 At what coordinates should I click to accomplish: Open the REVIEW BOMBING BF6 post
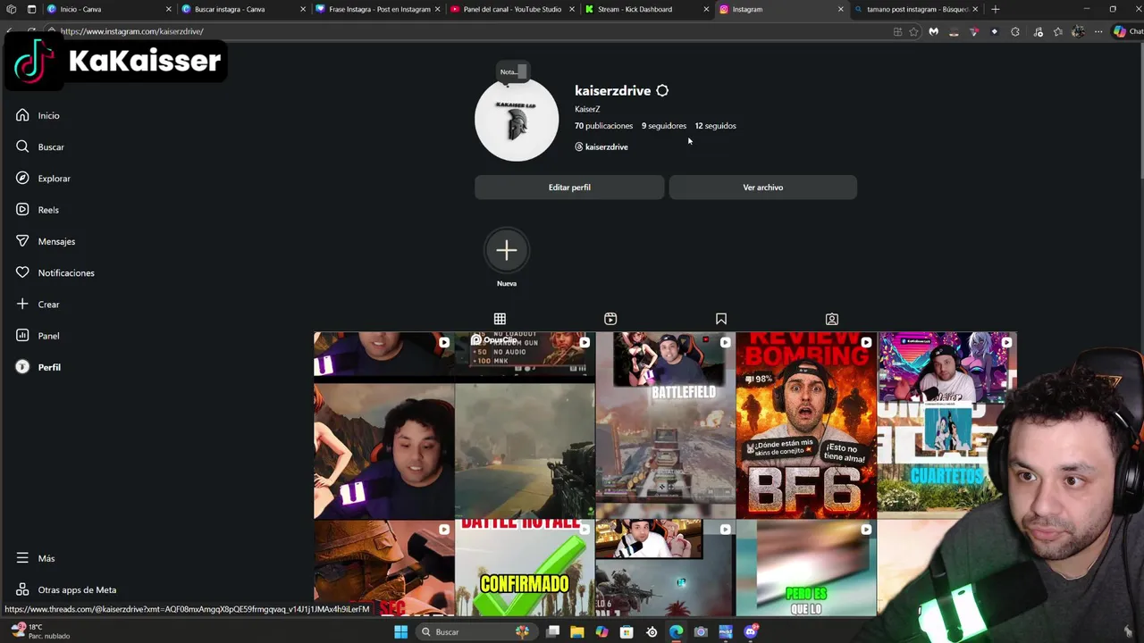coord(806,425)
